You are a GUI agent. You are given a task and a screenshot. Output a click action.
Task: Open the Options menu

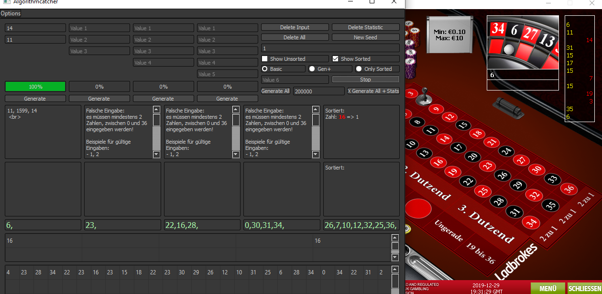(11, 13)
